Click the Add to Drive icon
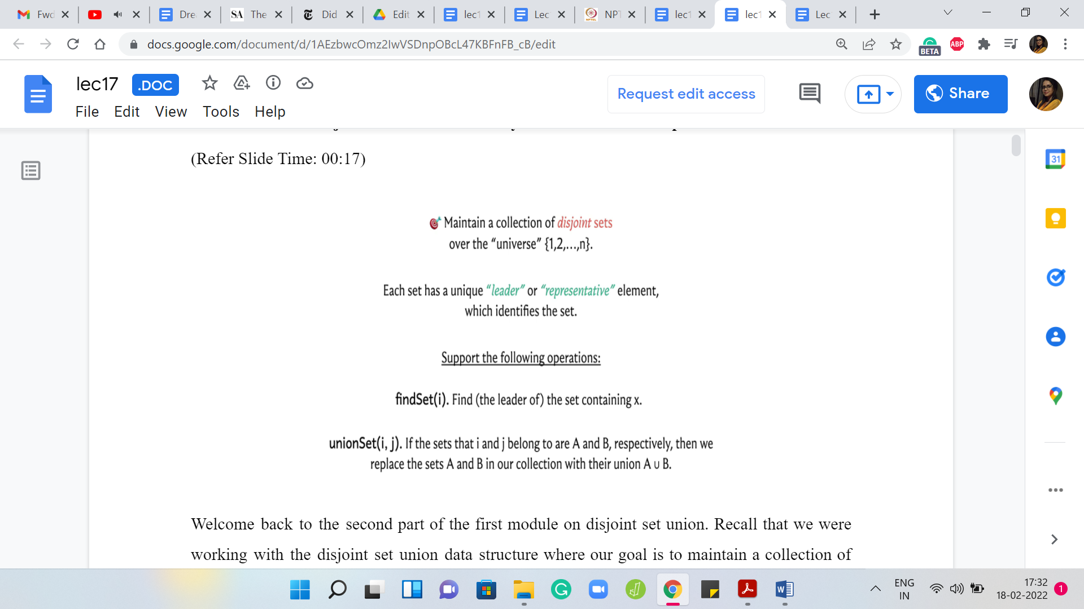Viewport: 1084px width, 609px height. click(x=242, y=83)
